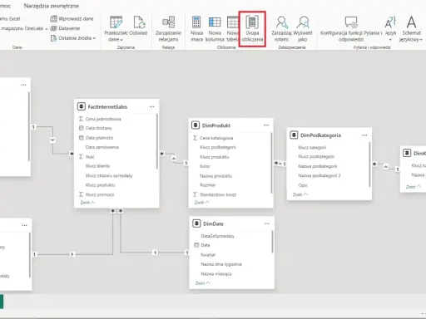Open the Narzędzia zewnętrzne ribbon tab
The image size is (426, 319).
click(52, 6)
